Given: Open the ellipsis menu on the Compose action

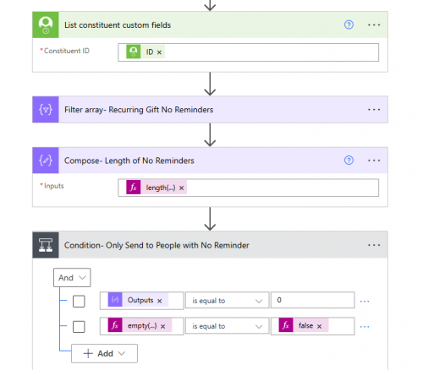Looking at the screenshot, I should coord(374,161).
